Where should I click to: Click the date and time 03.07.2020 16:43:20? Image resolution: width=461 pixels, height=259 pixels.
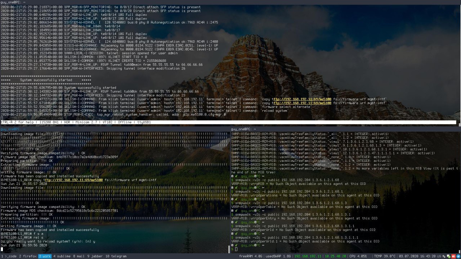point(417,256)
